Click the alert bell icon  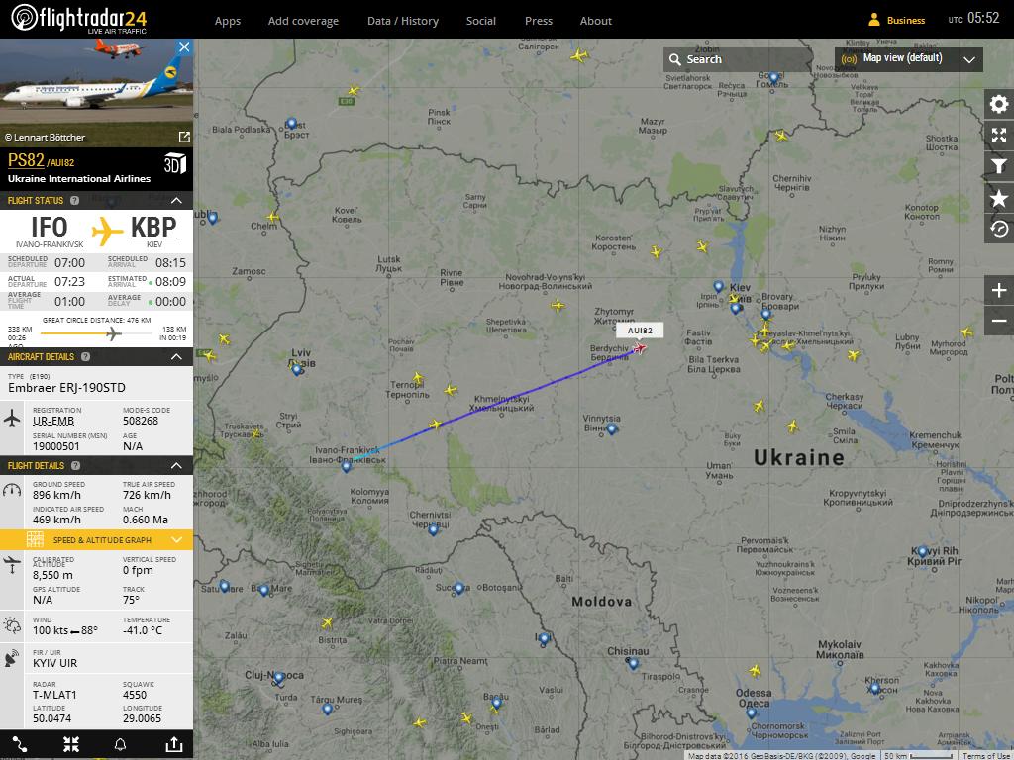click(120, 744)
